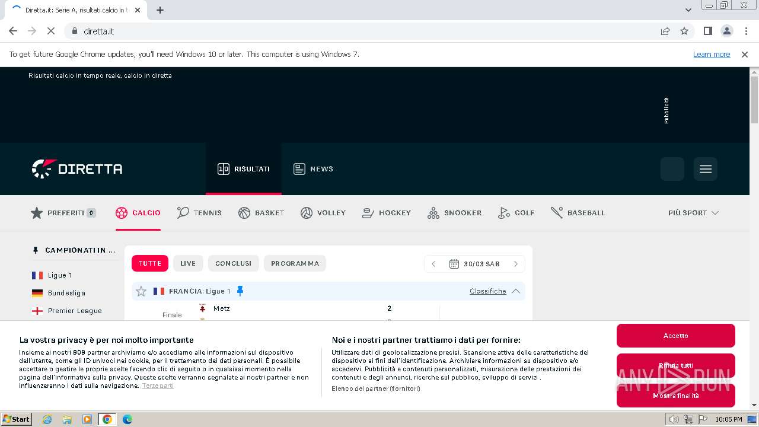
Task: Accept cookies with Accetto button
Action: 676,336
